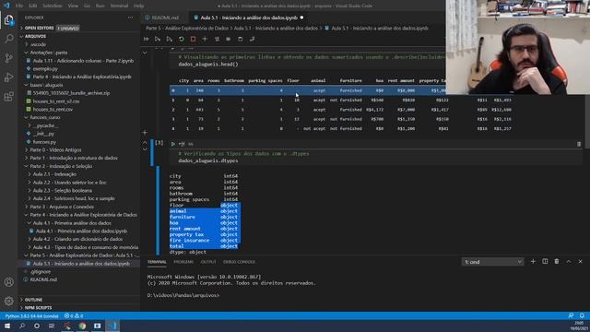The width and height of the screenshot is (590, 332).
Task: Insert a new cell using left-margin plus
Action: (x=145, y=133)
